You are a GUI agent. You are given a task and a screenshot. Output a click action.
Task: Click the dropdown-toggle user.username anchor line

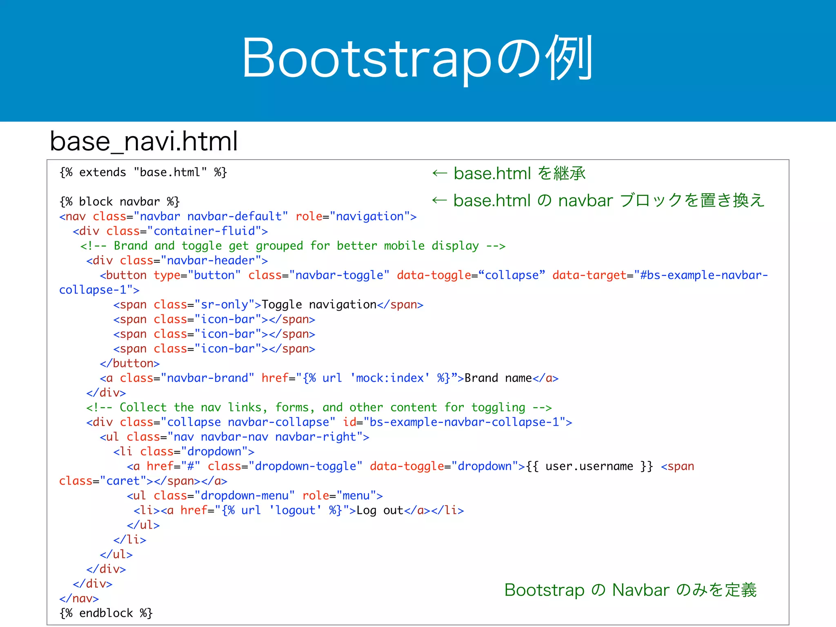(x=410, y=466)
